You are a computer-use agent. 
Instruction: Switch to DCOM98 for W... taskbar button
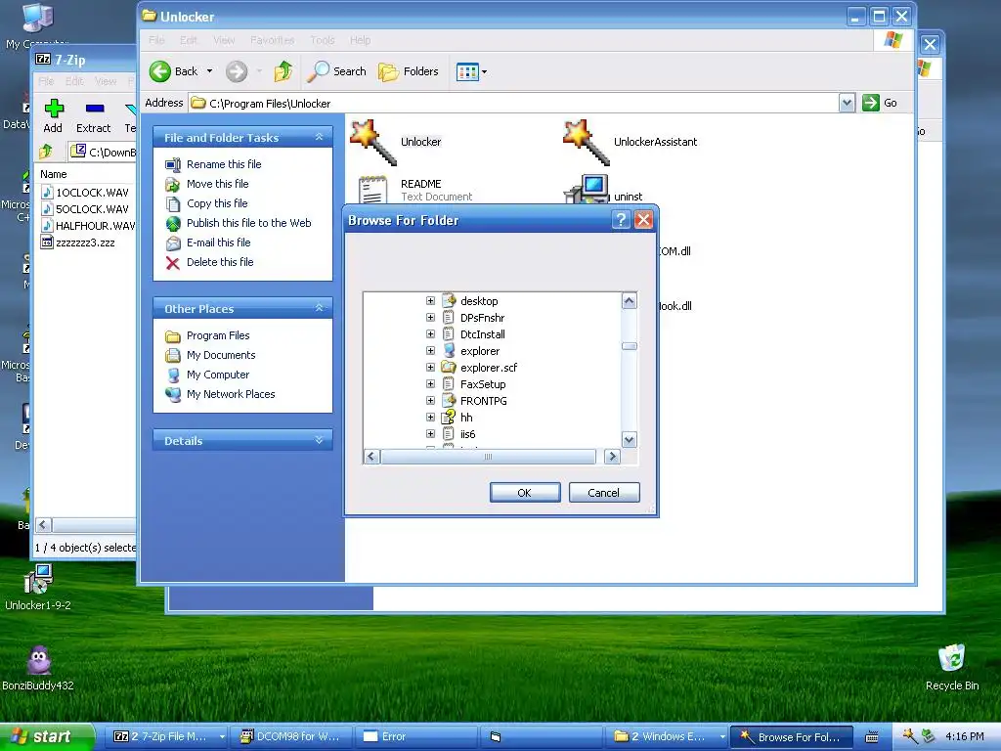[x=291, y=736]
